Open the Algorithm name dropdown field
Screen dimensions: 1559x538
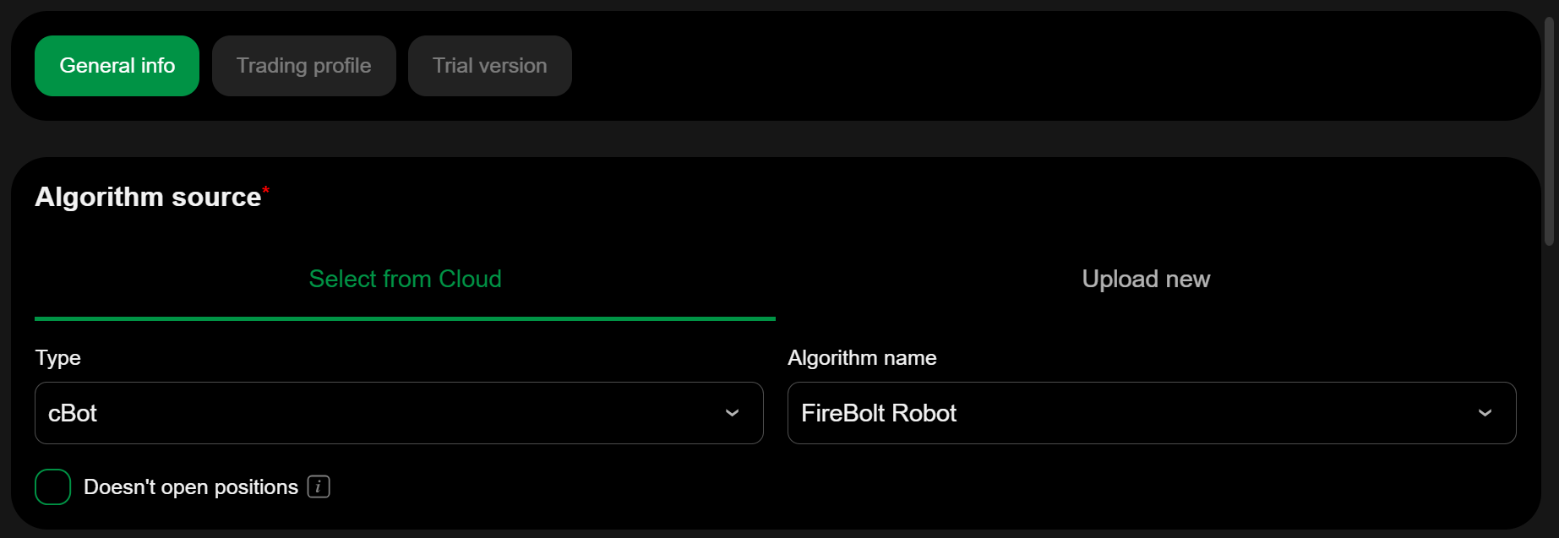[1132, 413]
